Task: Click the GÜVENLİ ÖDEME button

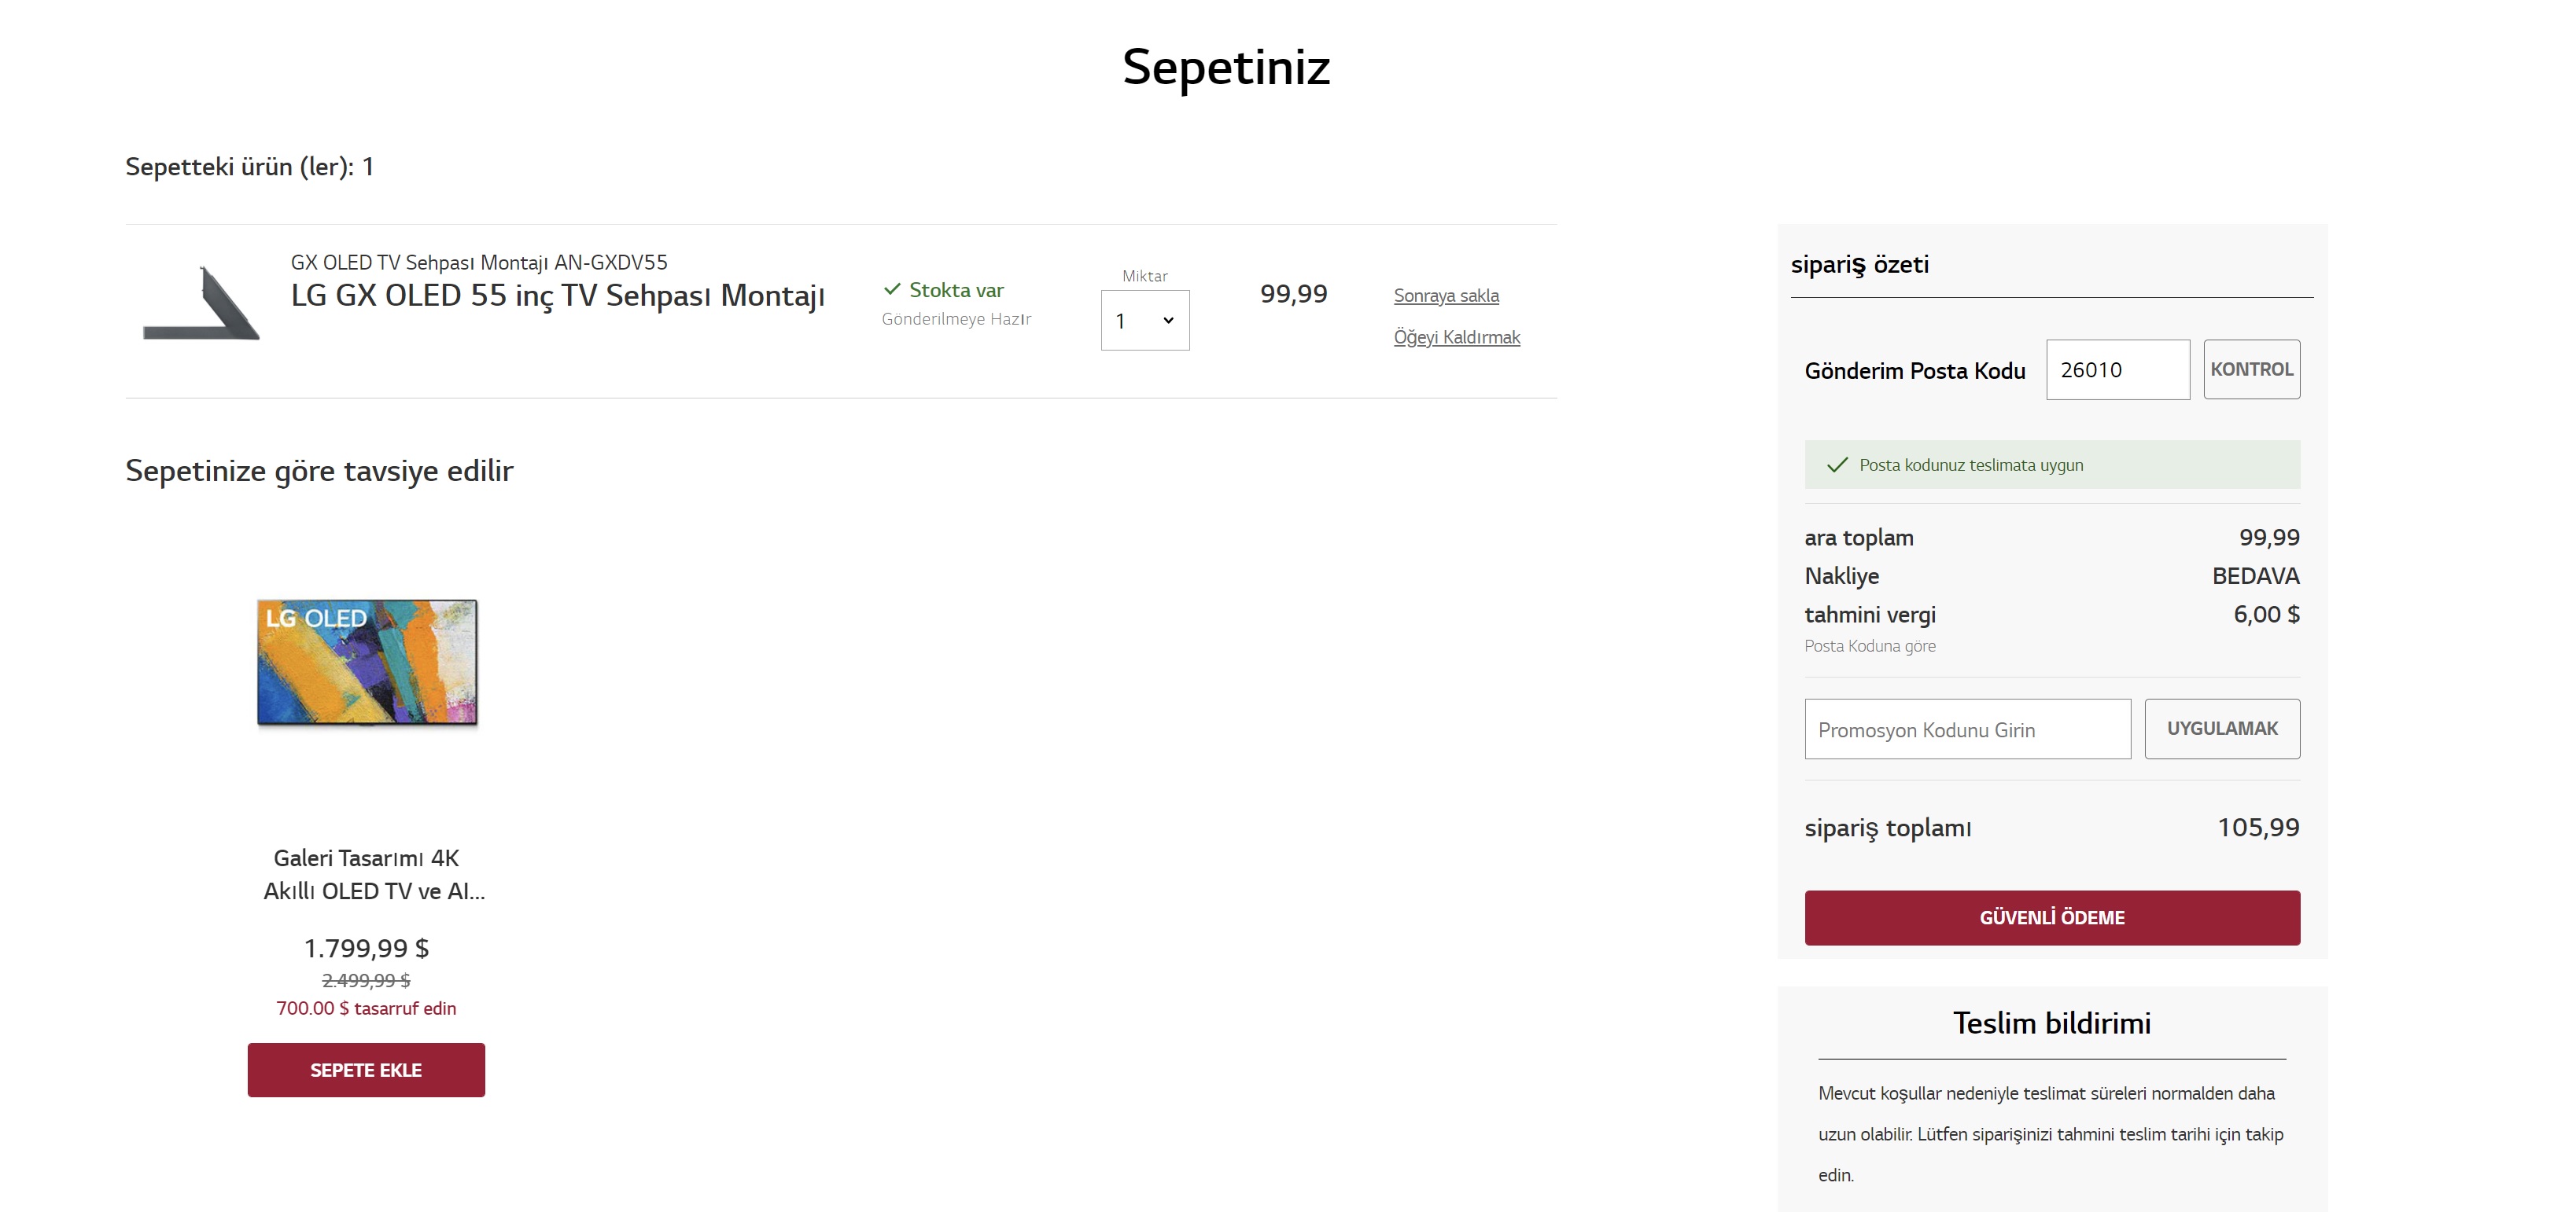Action: 2052,917
